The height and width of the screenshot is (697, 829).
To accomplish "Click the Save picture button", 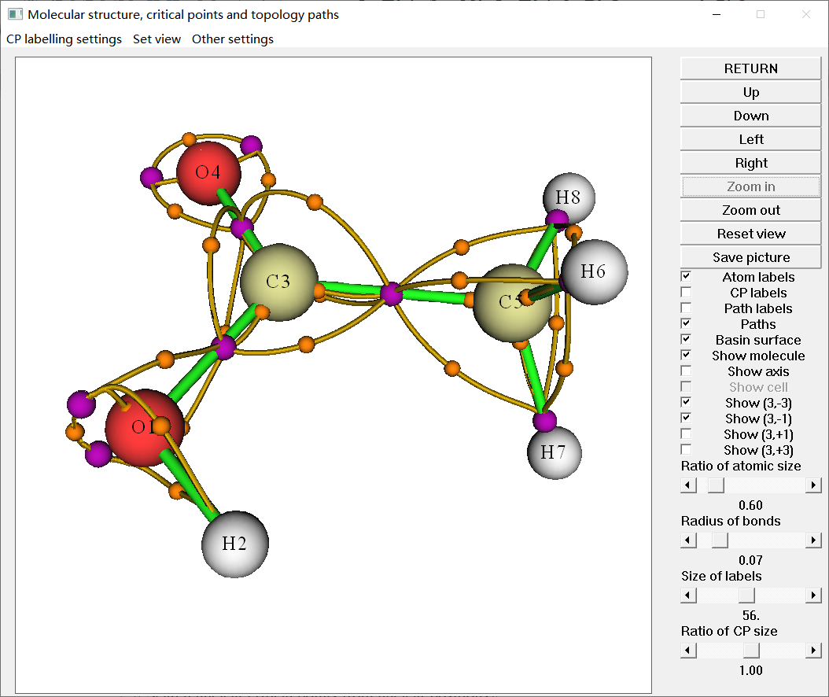I will [750, 257].
